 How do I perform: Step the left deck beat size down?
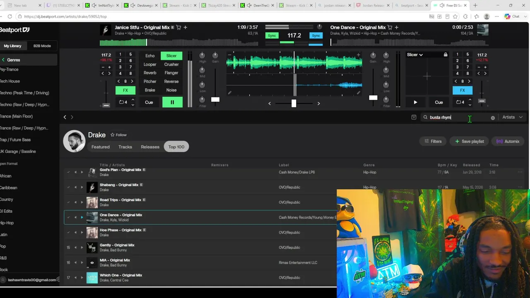(x=119, y=82)
